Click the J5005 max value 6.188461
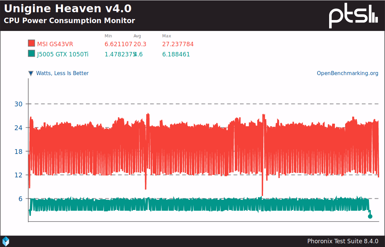385x247 pixels. pos(176,54)
